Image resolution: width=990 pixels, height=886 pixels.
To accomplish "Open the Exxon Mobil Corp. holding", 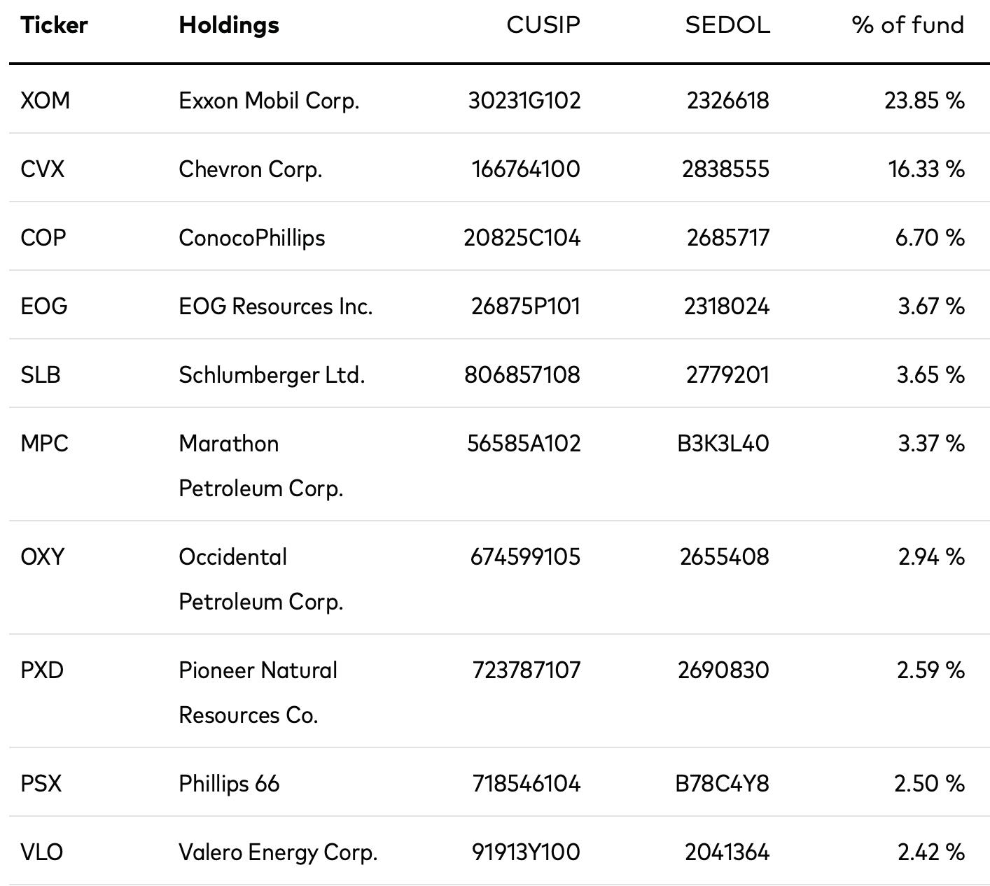I will (269, 101).
